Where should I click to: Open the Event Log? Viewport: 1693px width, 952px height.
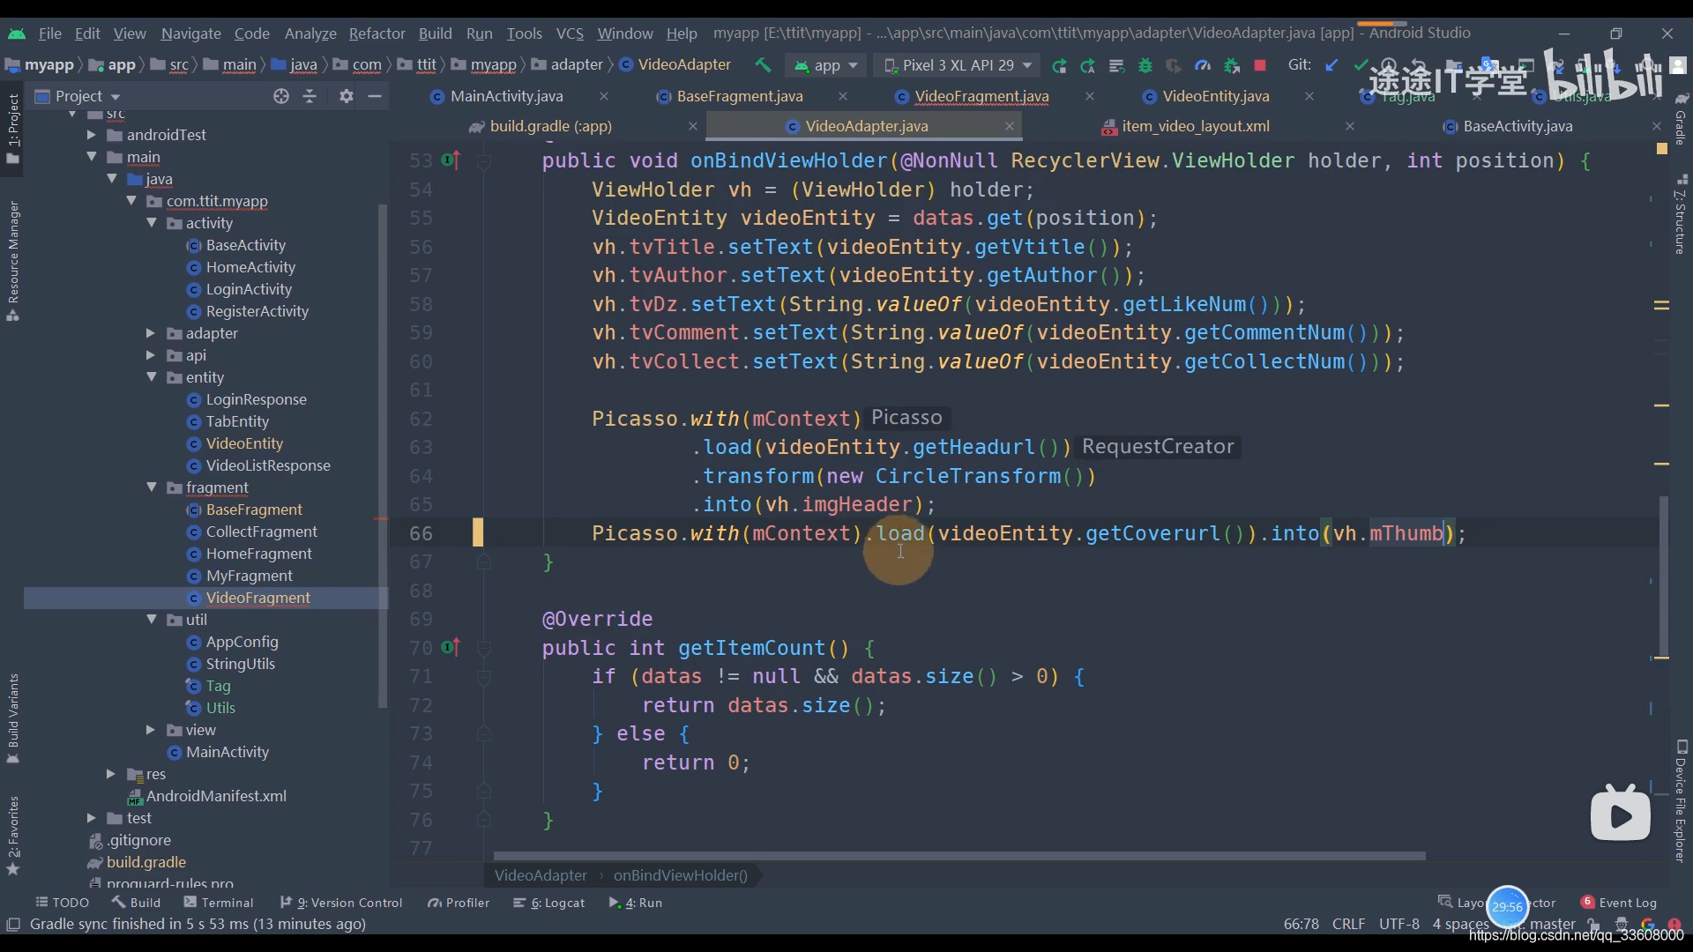coord(1619,903)
